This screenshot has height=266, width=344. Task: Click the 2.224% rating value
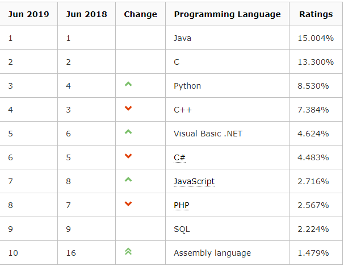(313, 229)
